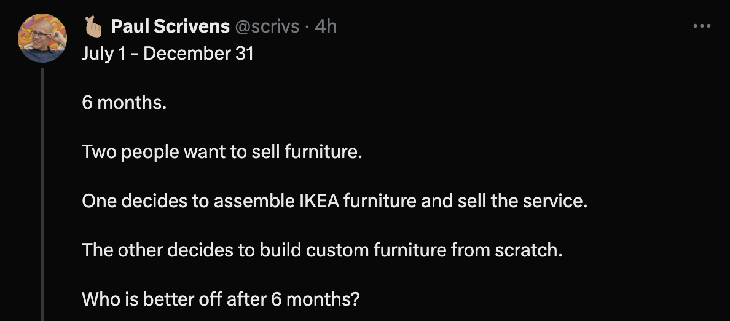Open the 4h timestamp permalink
Viewport: 730px width, 321px height.
tap(326, 26)
